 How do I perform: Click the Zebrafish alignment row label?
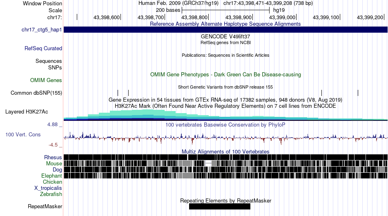pyautogui.click(x=51, y=194)
